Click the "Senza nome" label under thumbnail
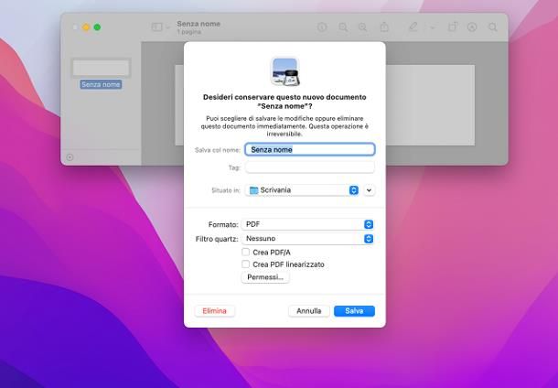Image resolution: width=558 pixels, height=388 pixels. click(x=101, y=84)
